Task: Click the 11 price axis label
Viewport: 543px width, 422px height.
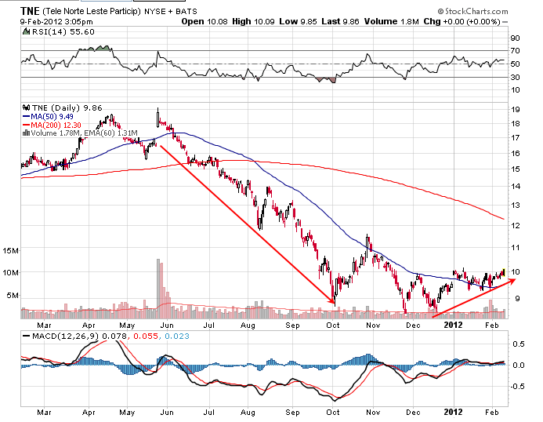Action: (515, 248)
